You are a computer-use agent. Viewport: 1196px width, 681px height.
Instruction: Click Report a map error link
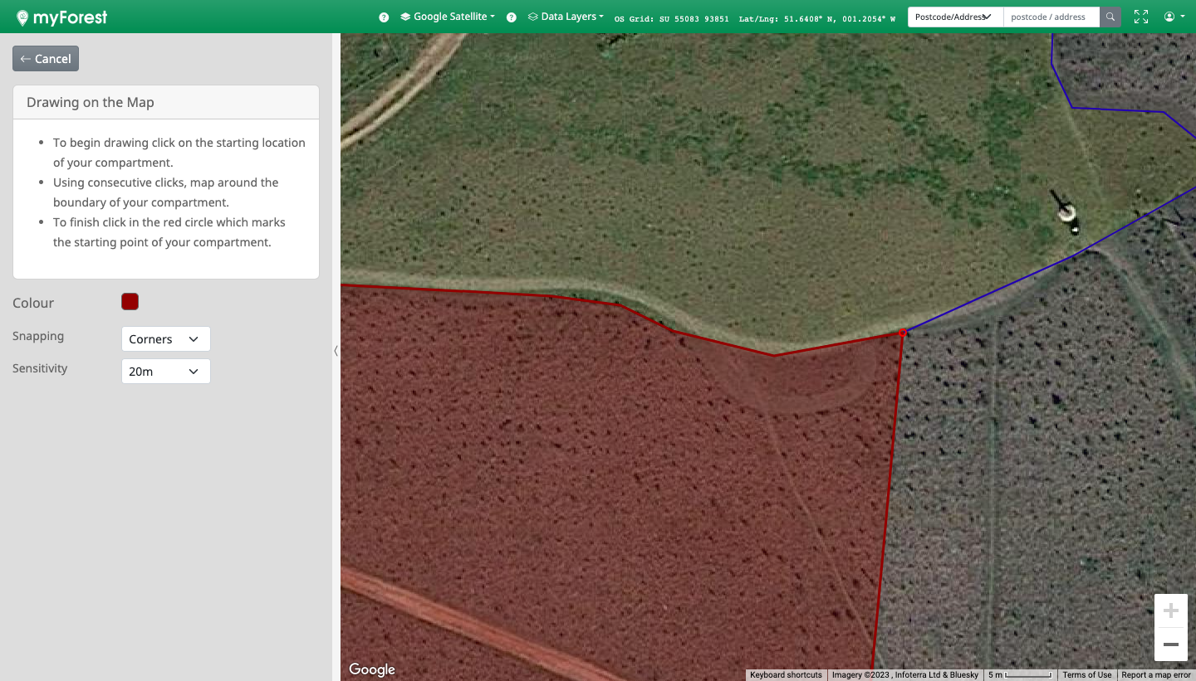click(1155, 675)
